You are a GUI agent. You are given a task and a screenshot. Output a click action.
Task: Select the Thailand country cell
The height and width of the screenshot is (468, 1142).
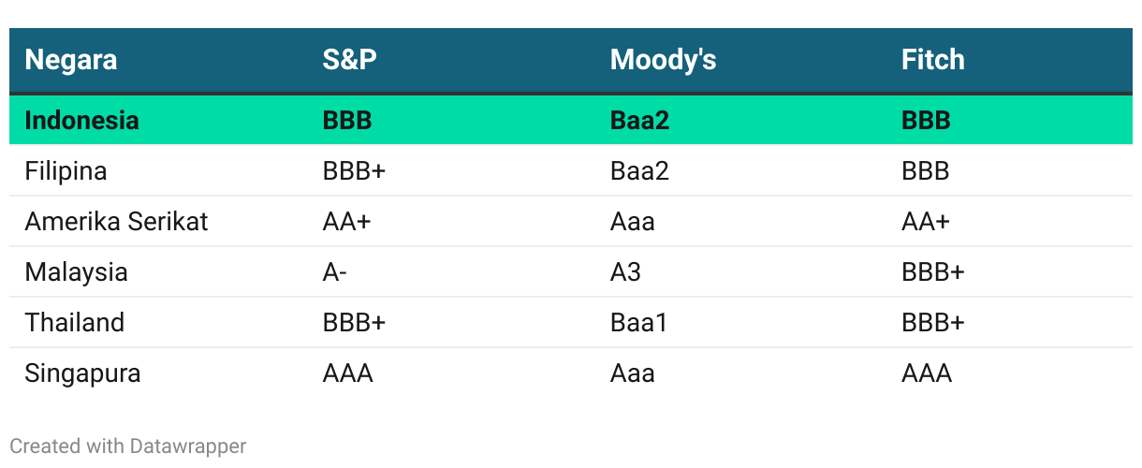[x=74, y=323]
